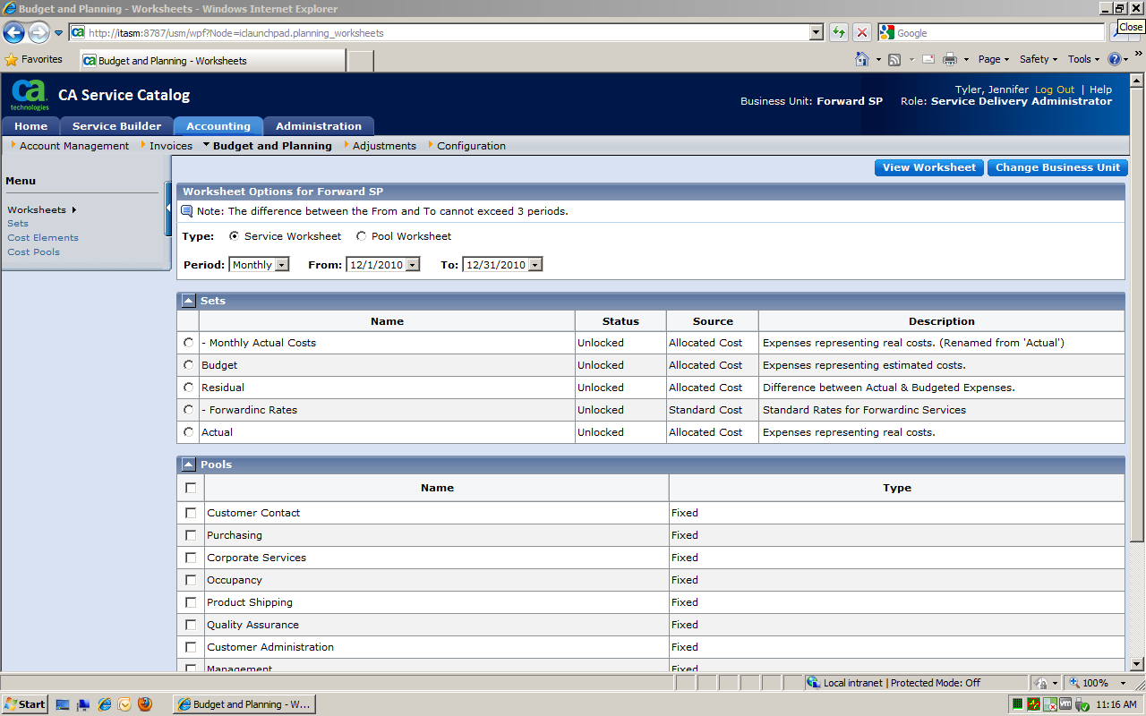Viewport: 1146px width, 716px height.
Task: Select the '- Monthly Actual Costs' set radio
Action: (x=188, y=343)
